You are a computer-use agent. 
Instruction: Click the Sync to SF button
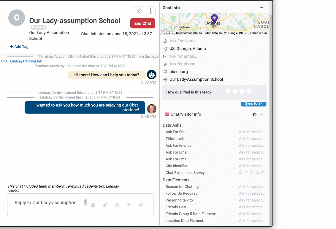coord(254,104)
